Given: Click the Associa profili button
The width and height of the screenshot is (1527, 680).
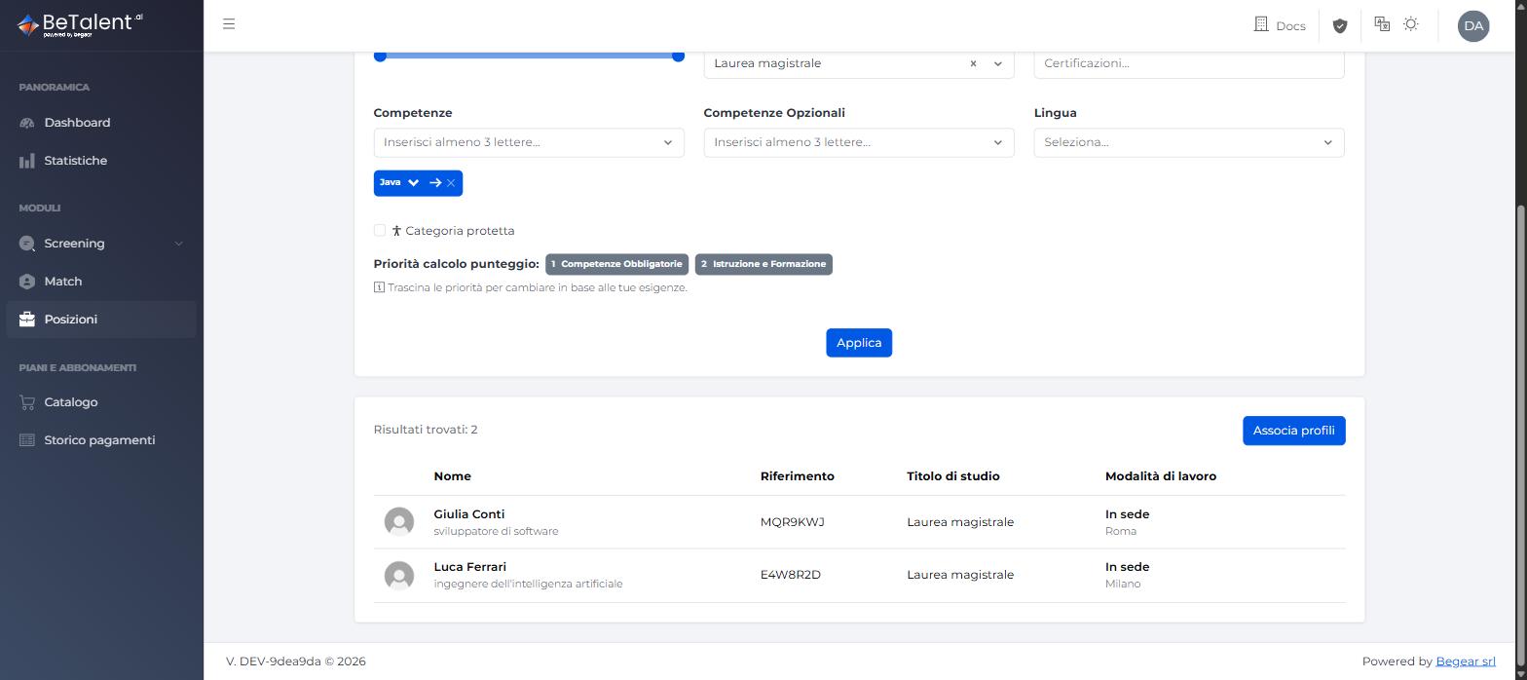Looking at the screenshot, I should [1293, 431].
